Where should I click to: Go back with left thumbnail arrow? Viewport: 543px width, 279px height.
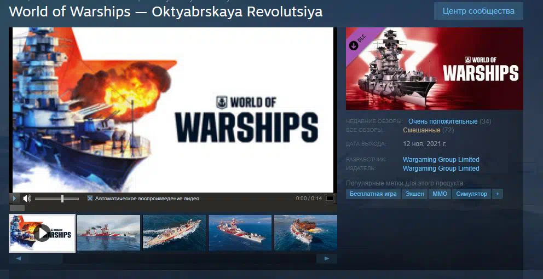19,258
